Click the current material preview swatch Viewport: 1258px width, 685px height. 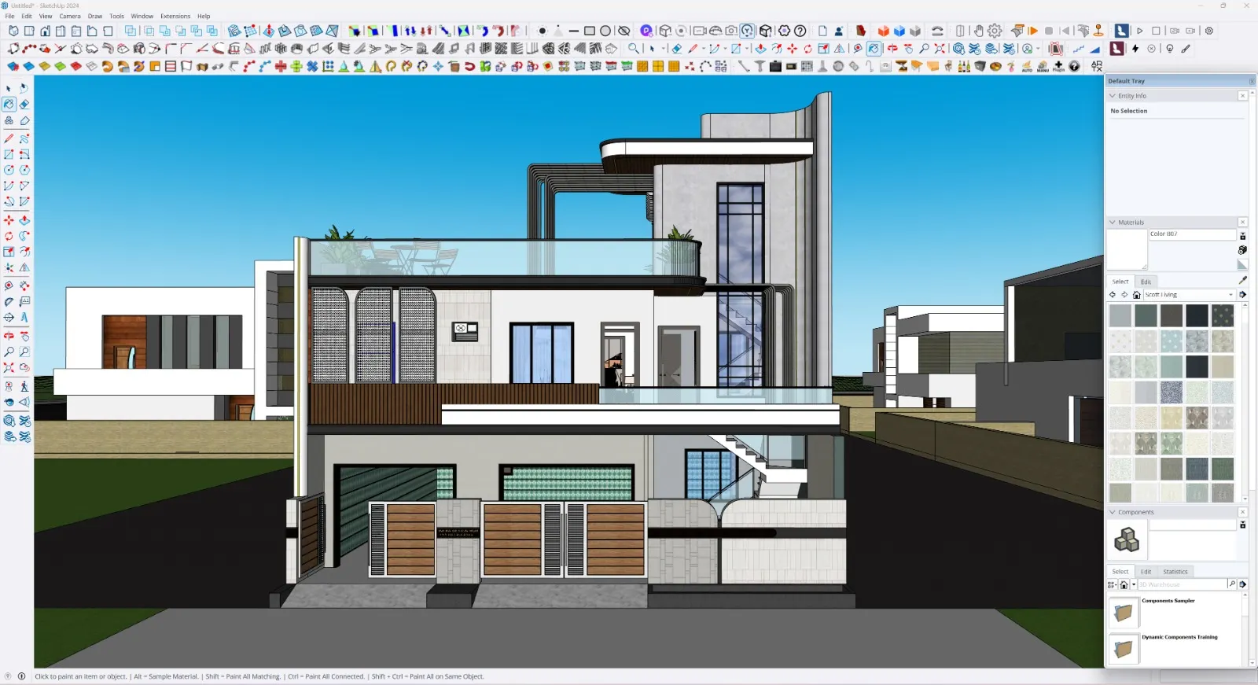1127,250
